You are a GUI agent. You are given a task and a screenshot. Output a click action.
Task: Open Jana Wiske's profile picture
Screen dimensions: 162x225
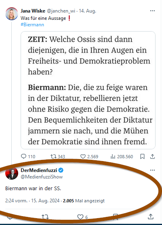[12, 14]
